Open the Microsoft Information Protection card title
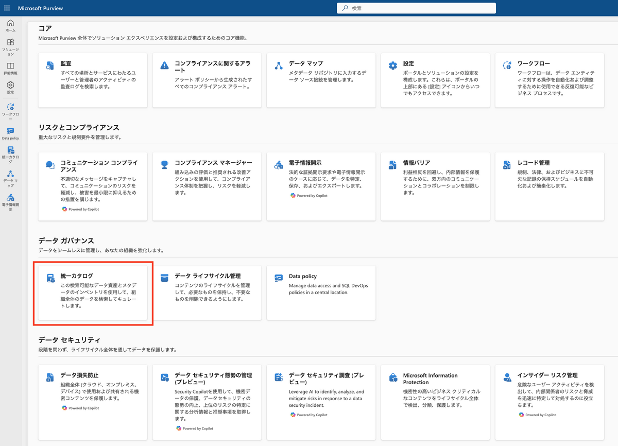This screenshot has width=618, height=446. tap(431, 379)
